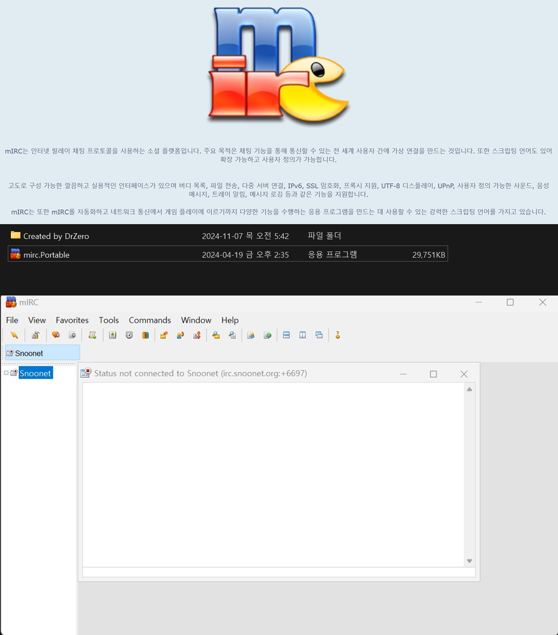Click the DCC Chat people icon
Viewport: 558px width, 635px height.
[180, 335]
